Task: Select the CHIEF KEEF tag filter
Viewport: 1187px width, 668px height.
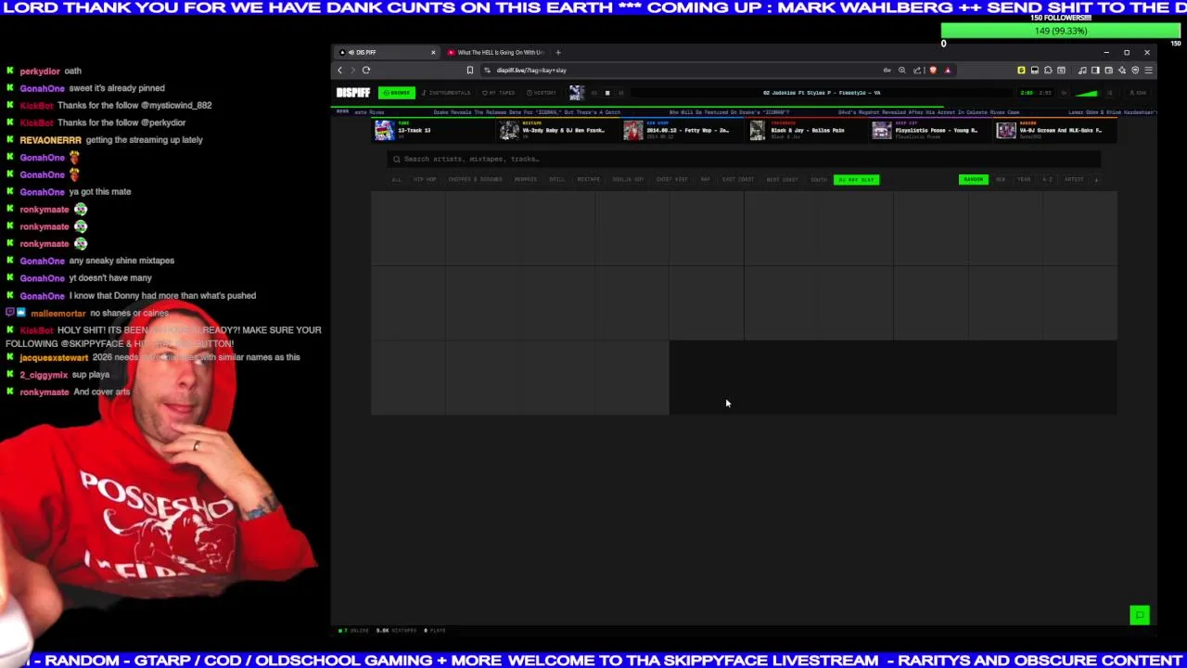Action: pyautogui.click(x=672, y=179)
